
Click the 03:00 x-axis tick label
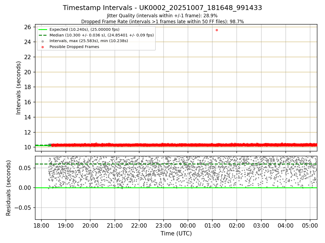(261, 225)
